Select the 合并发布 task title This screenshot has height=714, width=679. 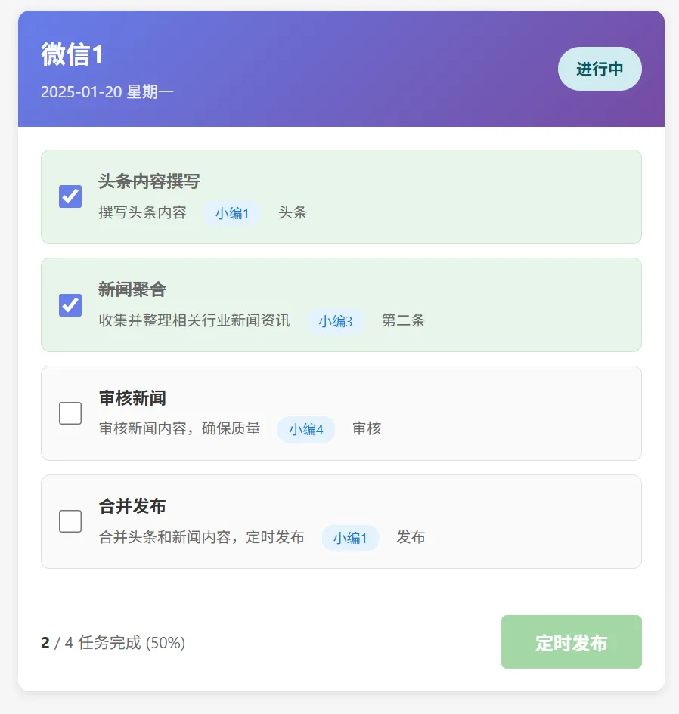[x=132, y=506]
